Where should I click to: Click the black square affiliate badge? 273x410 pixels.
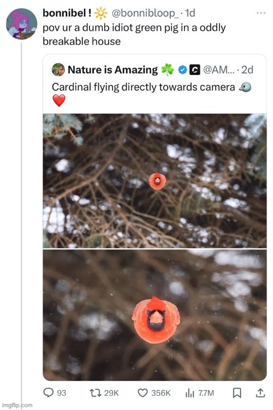[194, 70]
